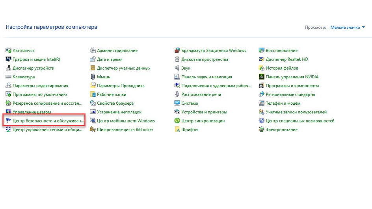Click the Центр безопасности flag icon
The height and width of the screenshot is (209, 372).
8,120
